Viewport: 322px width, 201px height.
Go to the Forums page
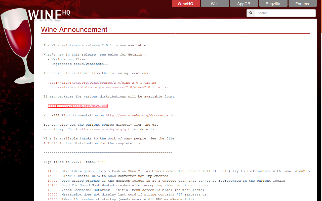[x=302, y=4]
